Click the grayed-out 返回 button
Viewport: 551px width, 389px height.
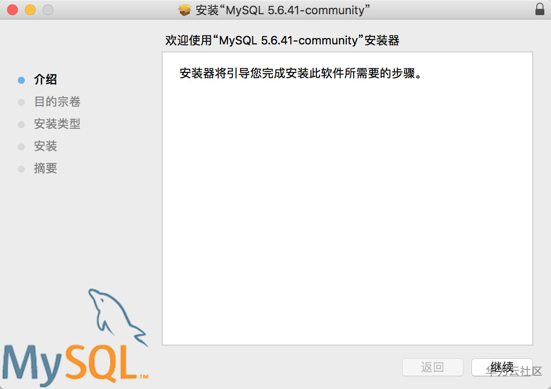(433, 367)
